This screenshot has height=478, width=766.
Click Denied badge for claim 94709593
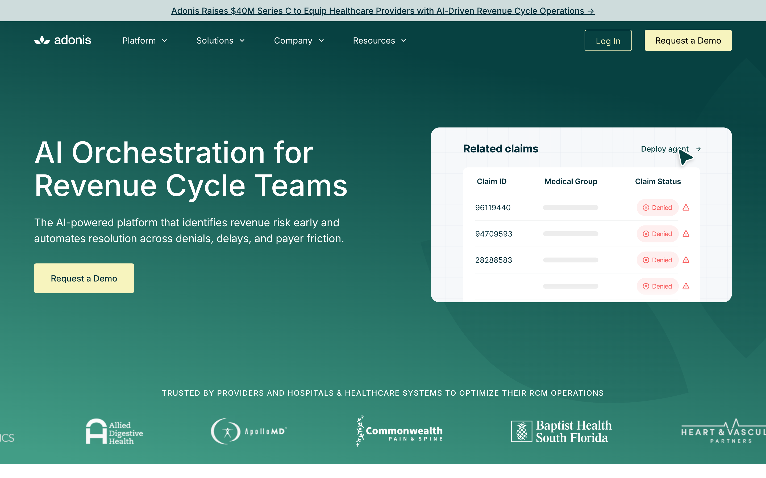coord(657,234)
